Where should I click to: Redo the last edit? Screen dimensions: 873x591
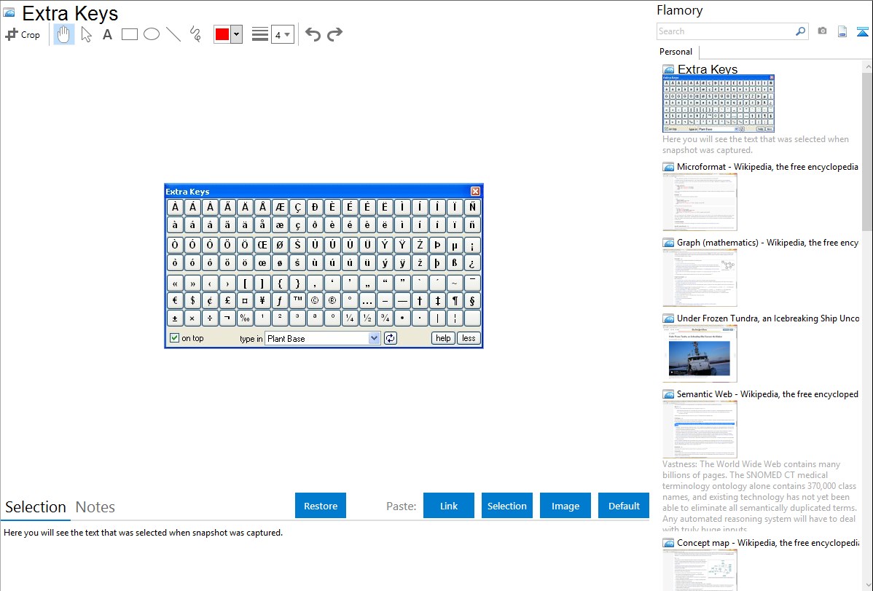[x=334, y=34]
